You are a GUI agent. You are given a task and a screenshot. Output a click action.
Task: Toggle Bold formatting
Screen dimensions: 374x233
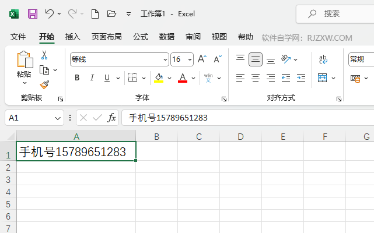(77, 77)
